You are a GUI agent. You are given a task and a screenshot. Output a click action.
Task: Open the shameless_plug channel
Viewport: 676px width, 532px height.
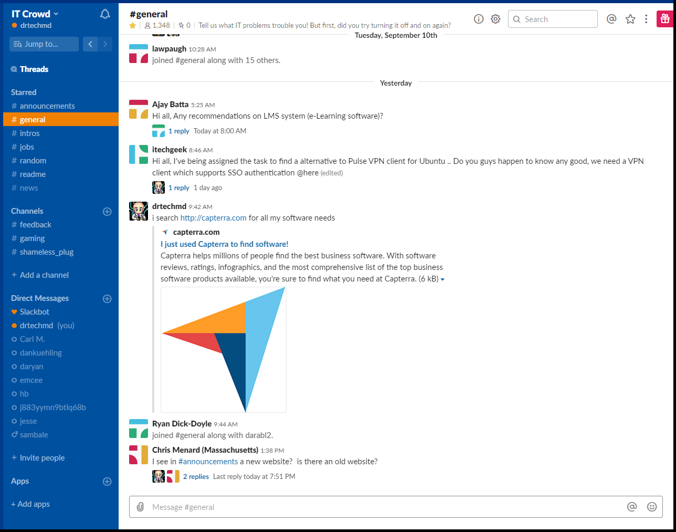point(46,252)
